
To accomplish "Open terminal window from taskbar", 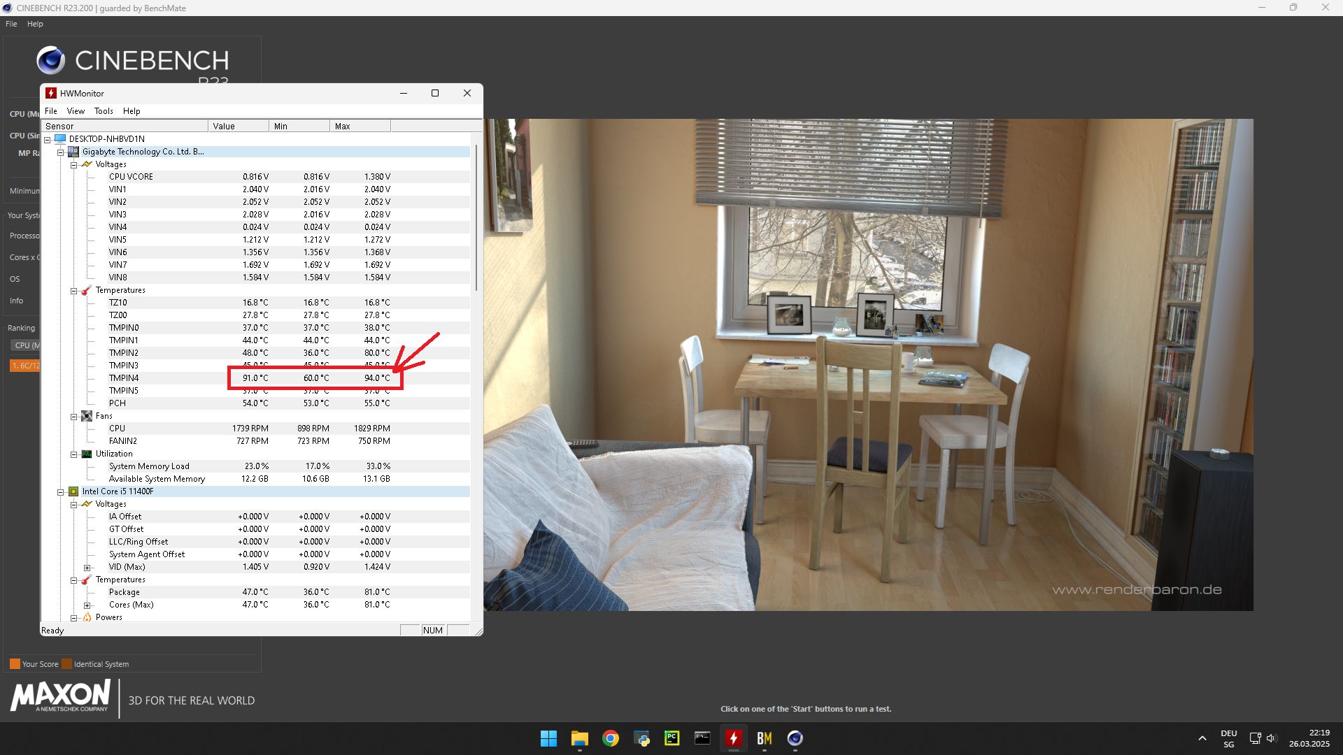I will [702, 738].
